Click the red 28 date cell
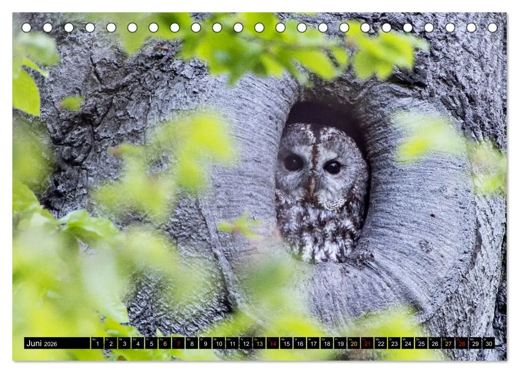This screenshot has height=373, width=519. point(462,343)
